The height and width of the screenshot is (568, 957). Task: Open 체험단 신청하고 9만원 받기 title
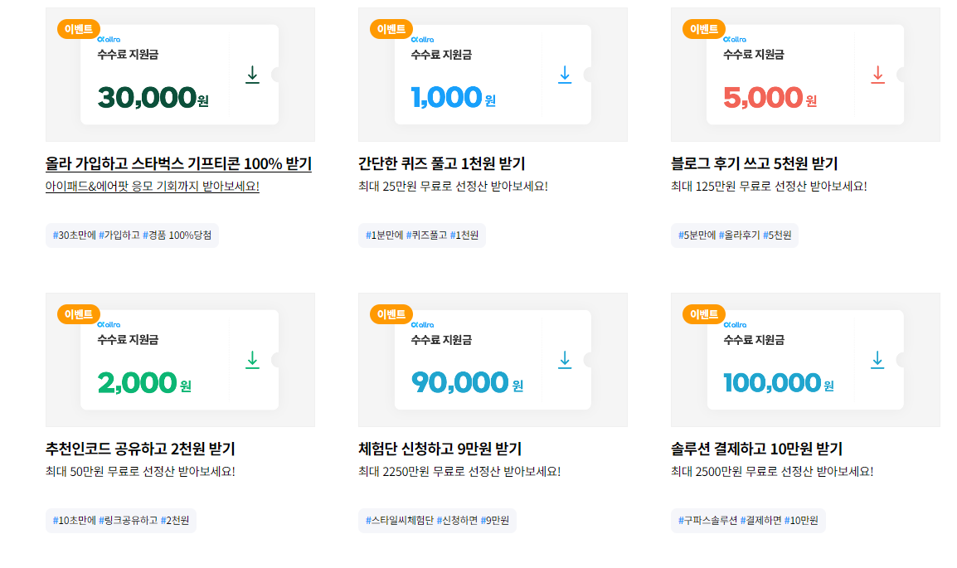440,449
